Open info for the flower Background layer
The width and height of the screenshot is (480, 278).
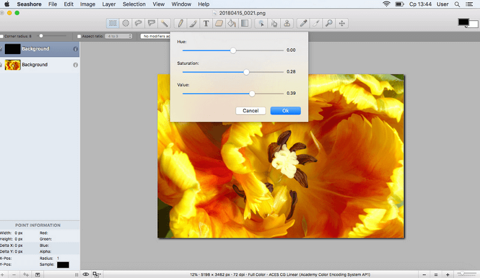point(76,64)
